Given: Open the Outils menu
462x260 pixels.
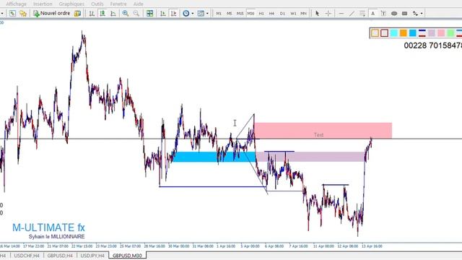Looking at the screenshot, I should 97,4.
